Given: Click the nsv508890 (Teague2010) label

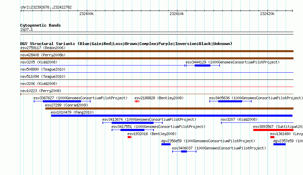Looking at the screenshot, I should [43, 69].
